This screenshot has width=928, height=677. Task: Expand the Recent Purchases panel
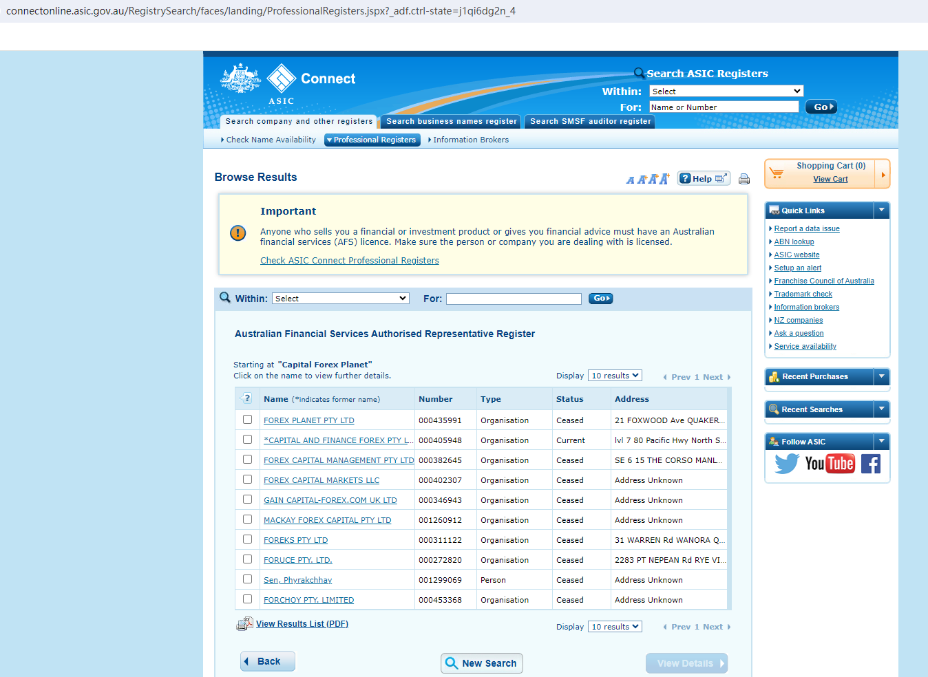pos(881,376)
